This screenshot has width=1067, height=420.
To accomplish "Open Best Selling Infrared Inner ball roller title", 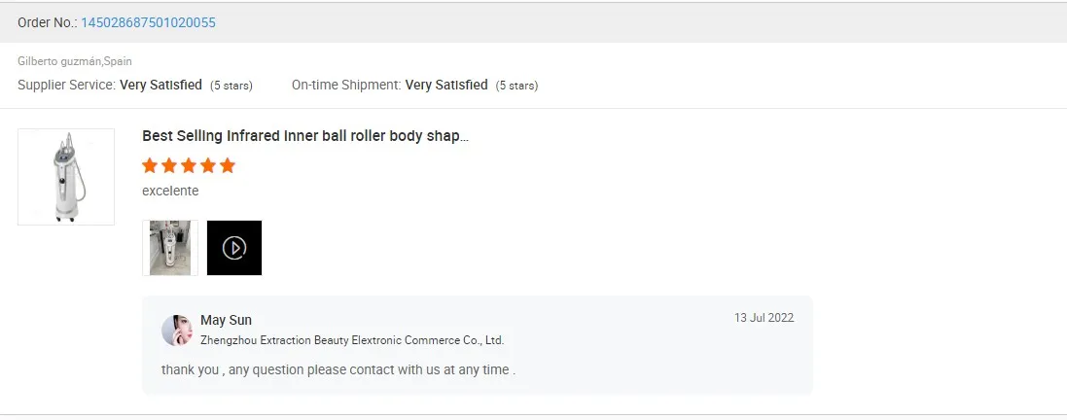I will point(304,136).
